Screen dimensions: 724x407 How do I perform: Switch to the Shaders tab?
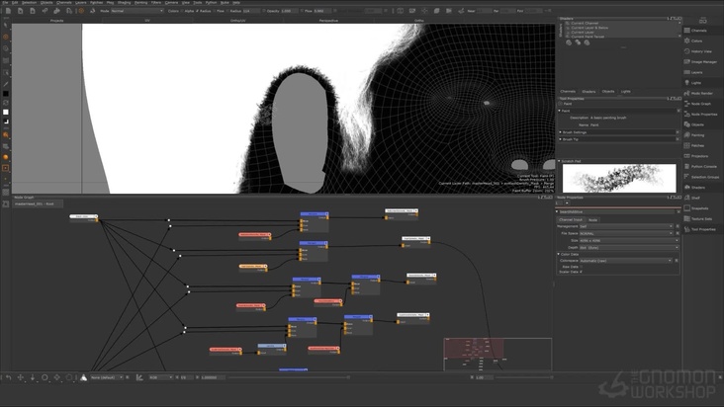click(x=588, y=91)
